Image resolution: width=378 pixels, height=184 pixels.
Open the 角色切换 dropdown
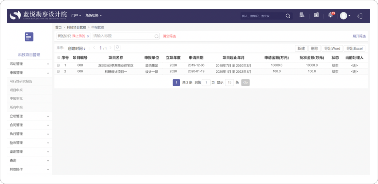[x=93, y=16]
